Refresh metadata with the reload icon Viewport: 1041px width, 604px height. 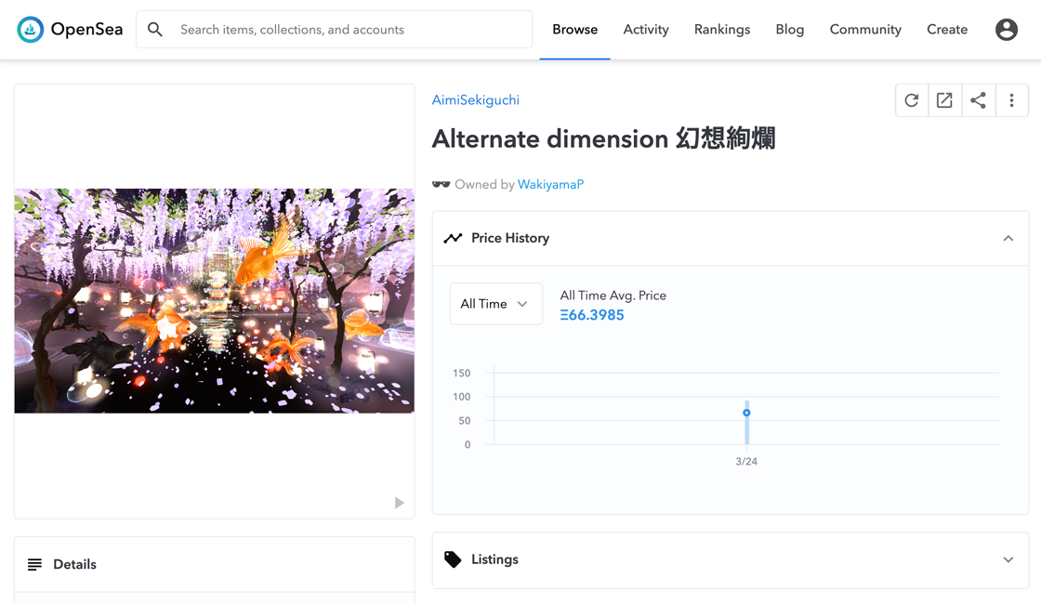click(x=912, y=100)
